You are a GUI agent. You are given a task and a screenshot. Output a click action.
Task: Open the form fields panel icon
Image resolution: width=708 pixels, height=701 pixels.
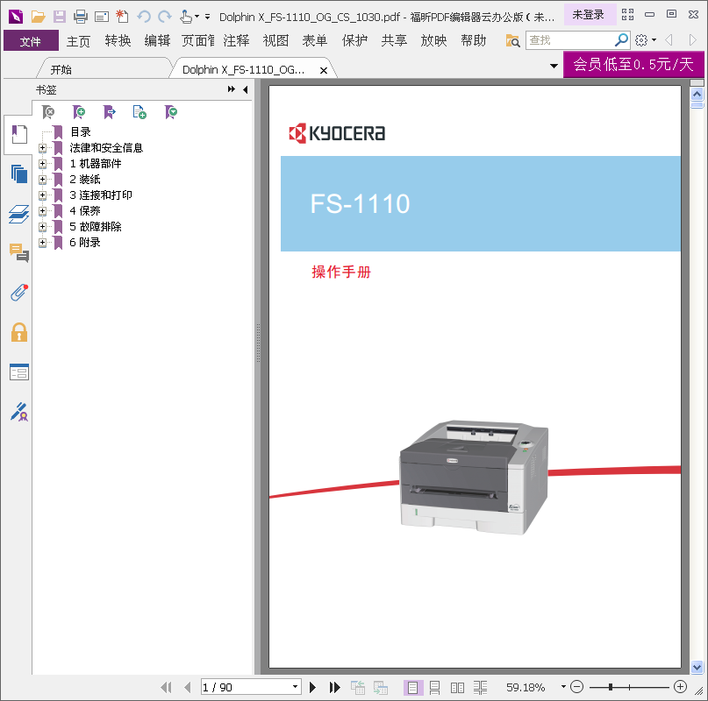point(19,372)
